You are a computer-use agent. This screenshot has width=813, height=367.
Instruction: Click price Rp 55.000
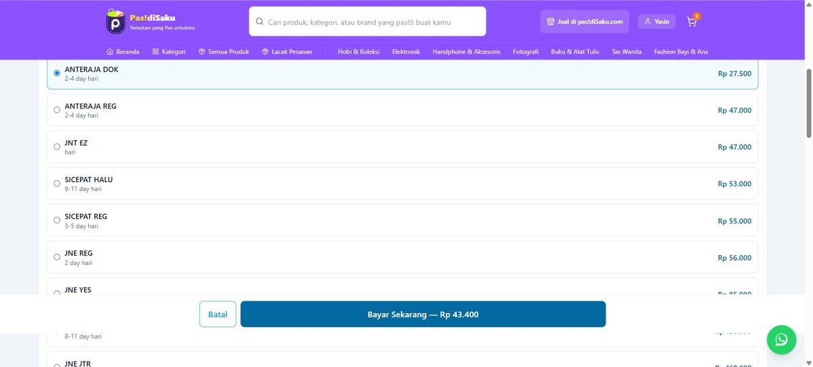tap(734, 221)
